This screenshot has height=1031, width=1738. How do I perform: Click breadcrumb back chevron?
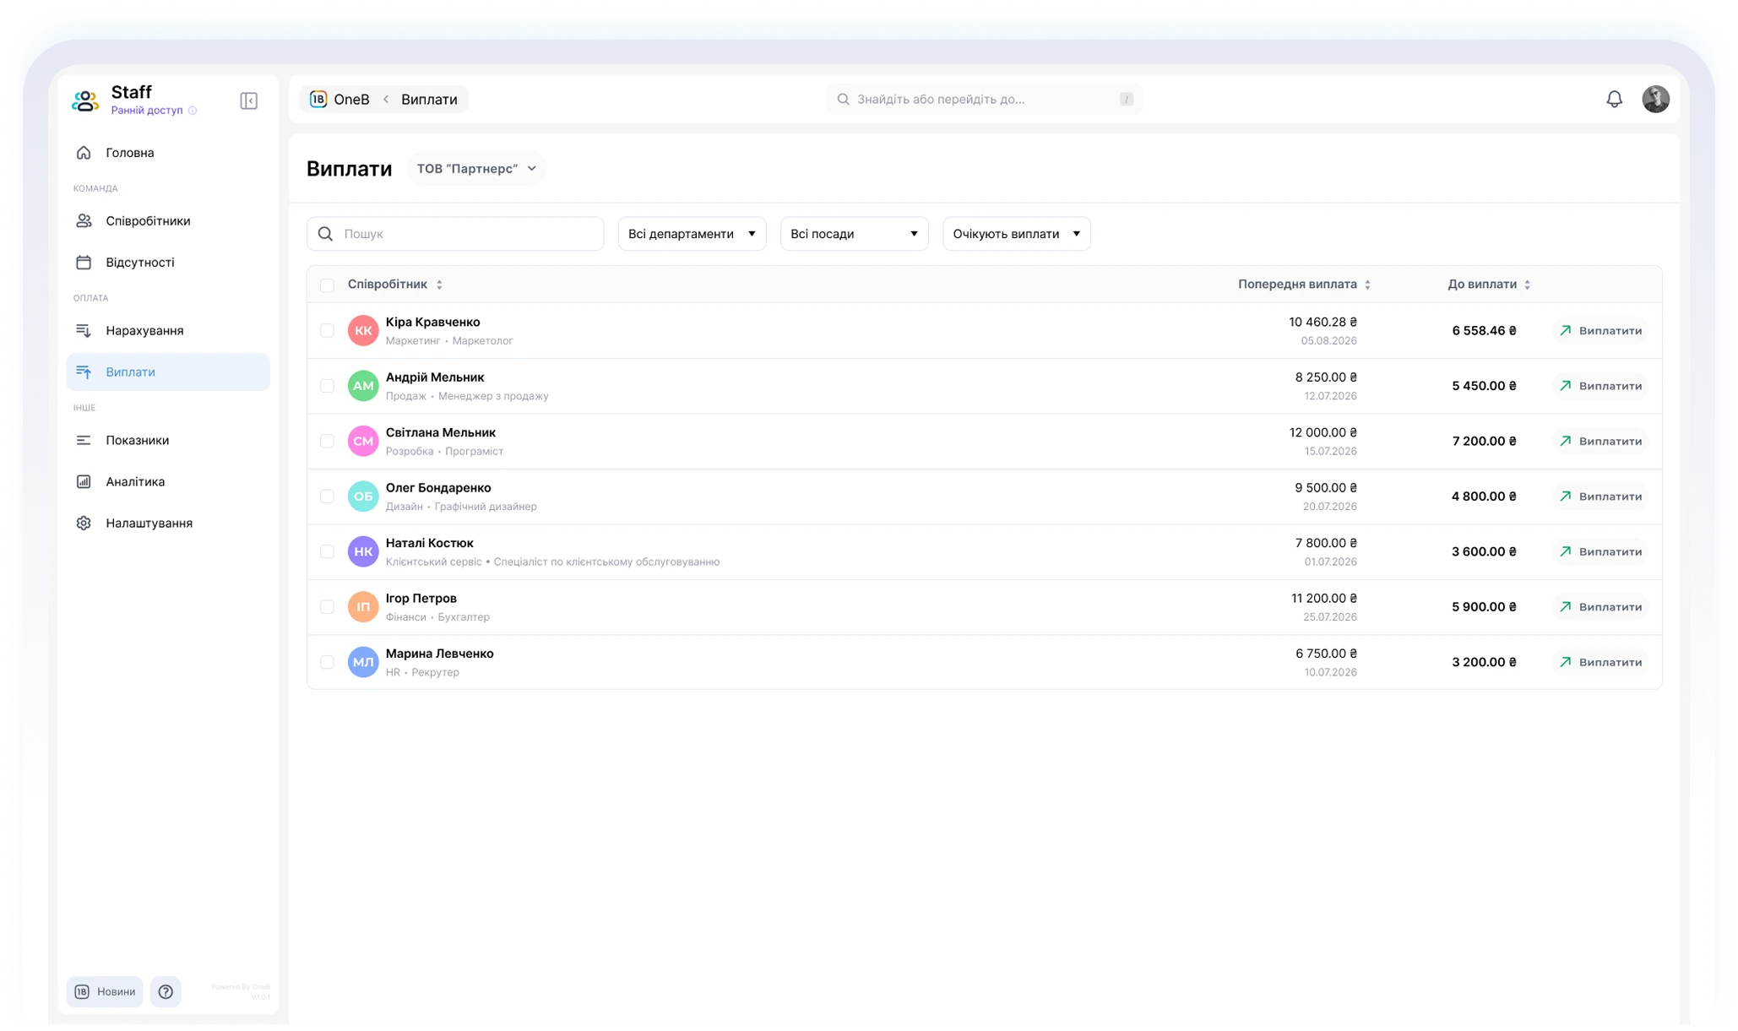(386, 99)
